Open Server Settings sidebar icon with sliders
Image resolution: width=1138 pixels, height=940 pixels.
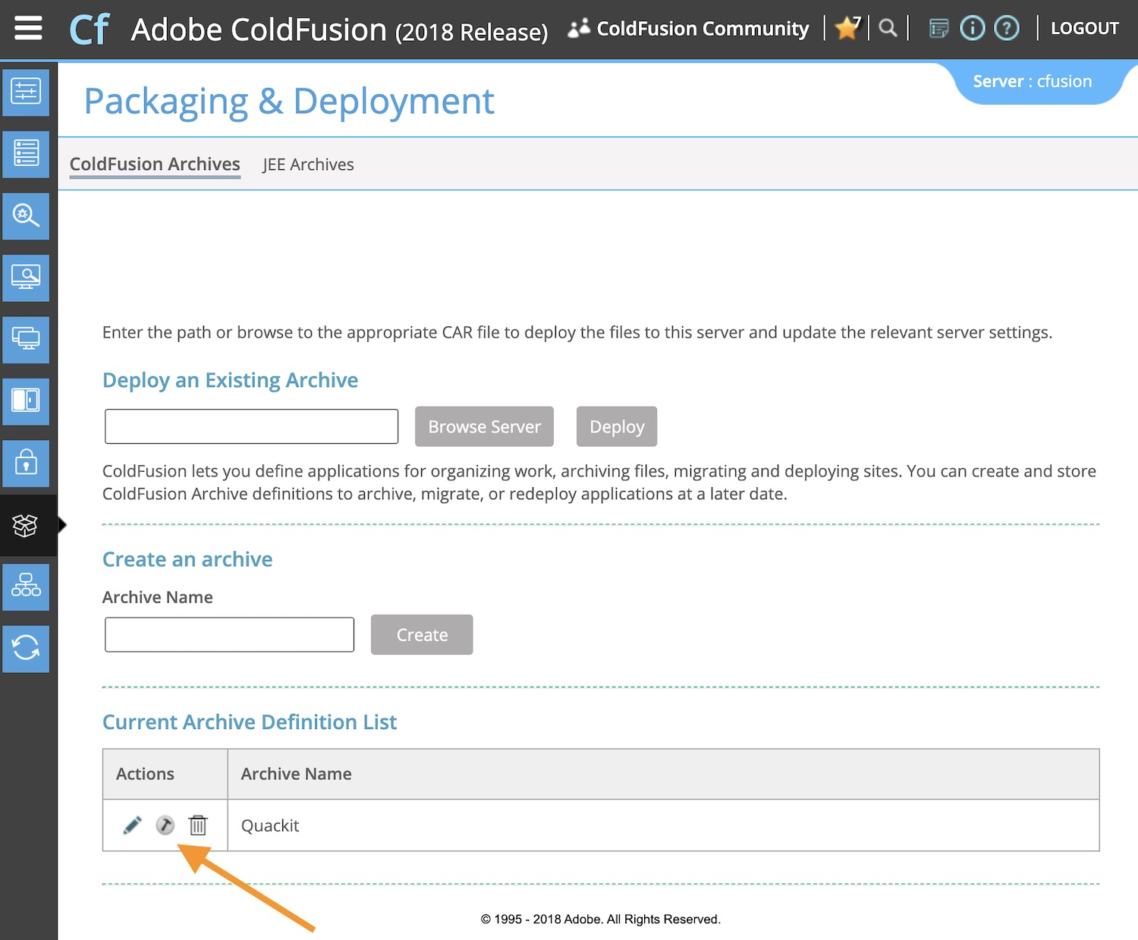click(26, 92)
